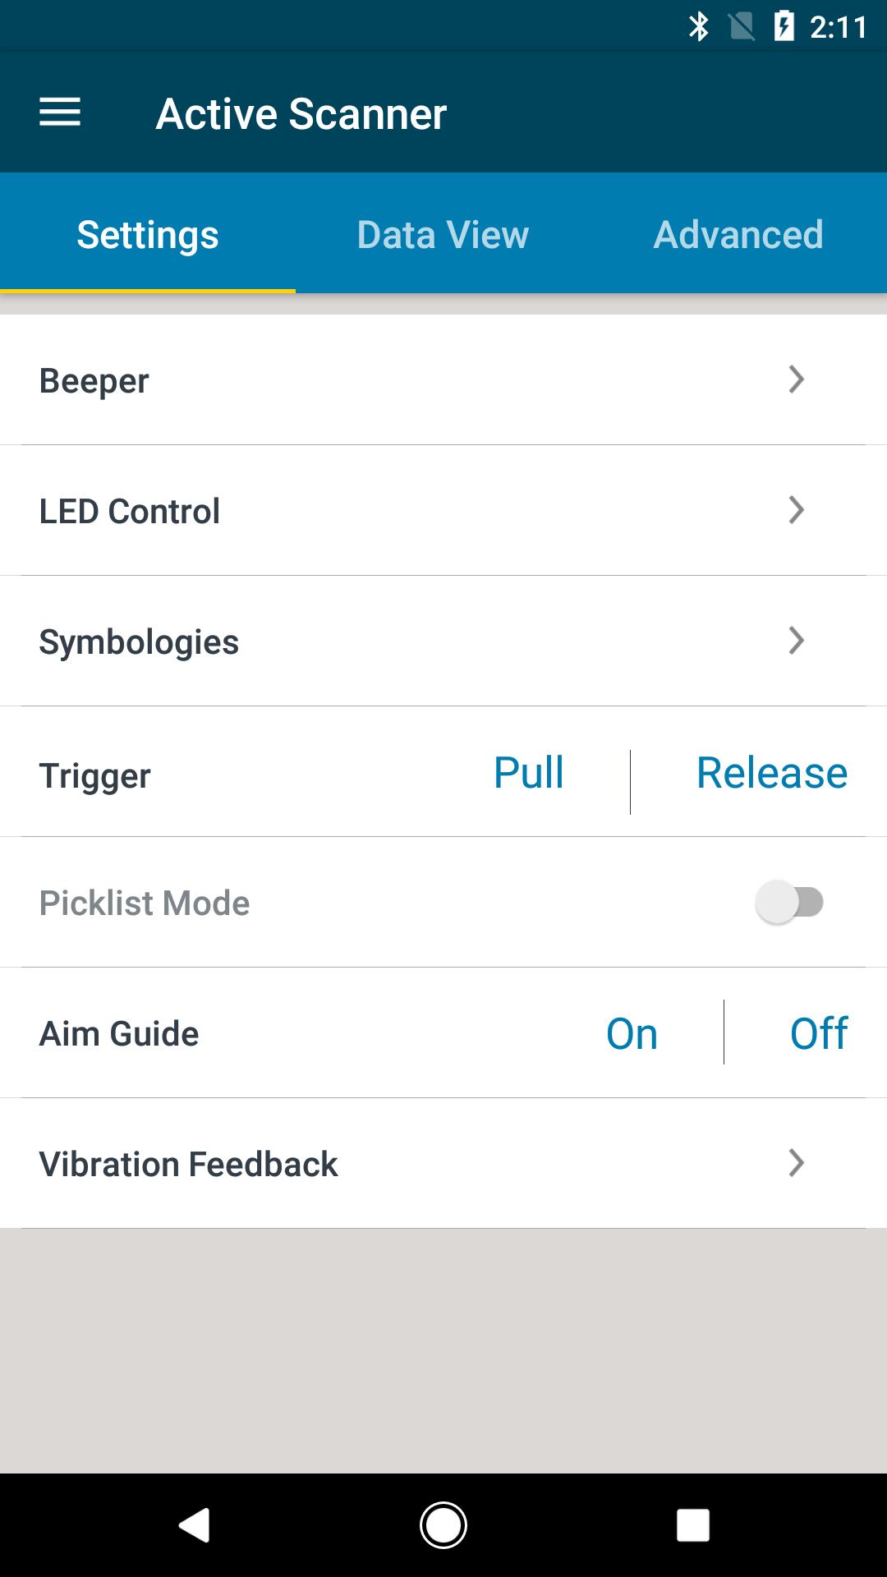Tap the battery charging icon
Image resolution: width=887 pixels, height=1577 pixels.
[x=784, y=27]
